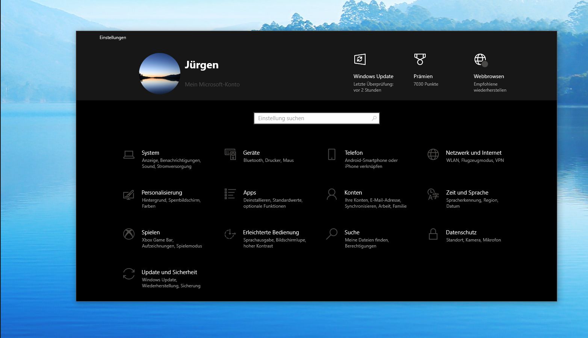This screenshot has height=338, width=588.
Task: Open Datenschutz category title
Action: [461, 232]
